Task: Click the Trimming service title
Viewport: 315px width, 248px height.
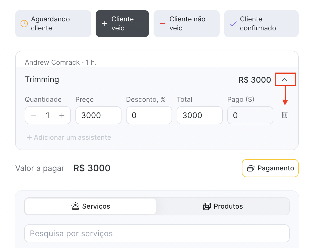Action: click(42, 80)
